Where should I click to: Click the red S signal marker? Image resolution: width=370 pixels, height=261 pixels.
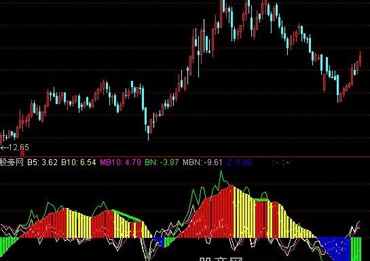pos(22,154)
